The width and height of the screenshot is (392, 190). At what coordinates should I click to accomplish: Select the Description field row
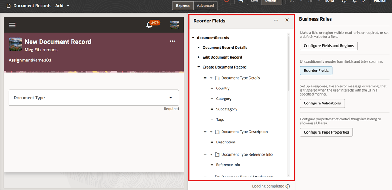coord(226,142)
